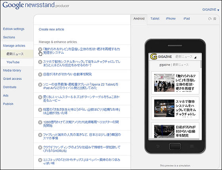Remove the Xperia Z2 Tablet article using X icon

40,85
